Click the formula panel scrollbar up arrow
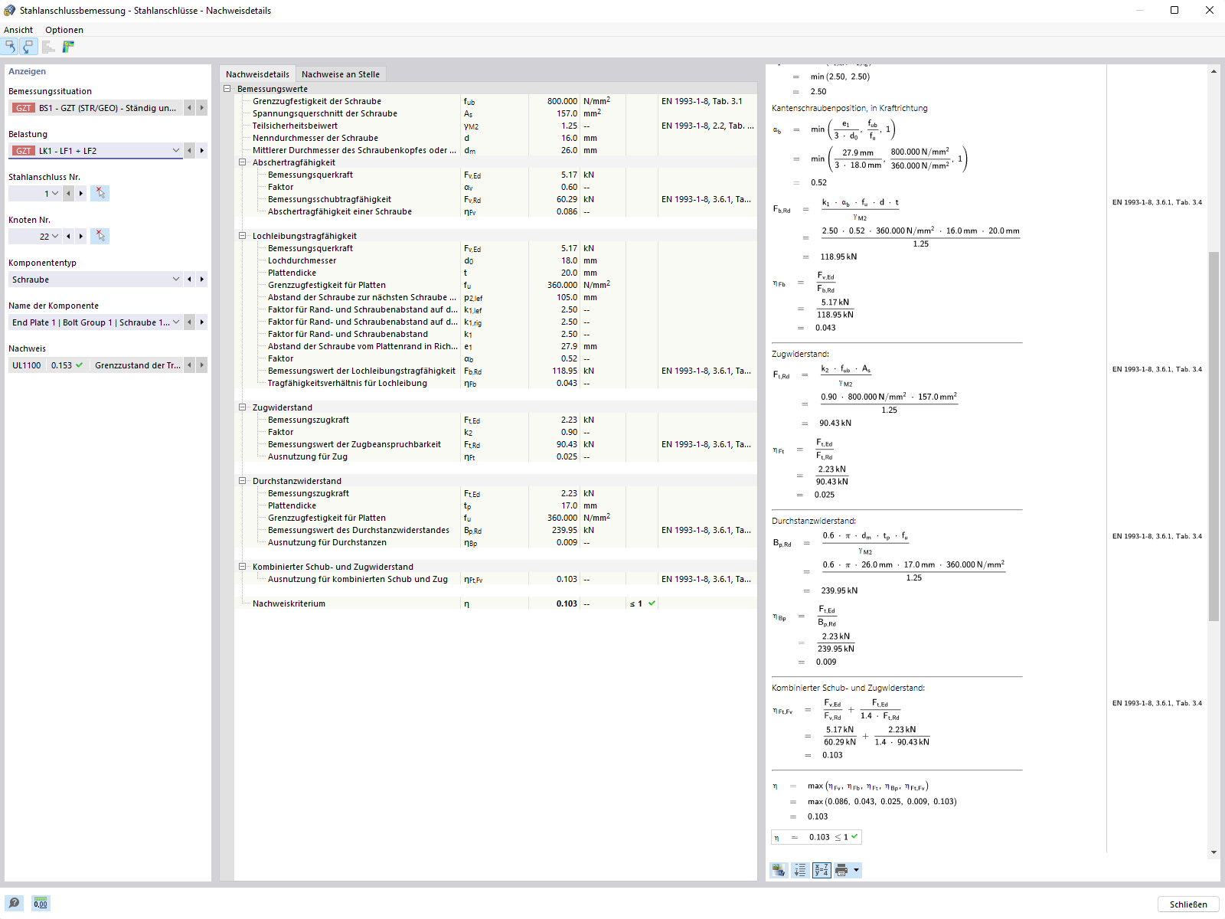 tap(1214, 71)
